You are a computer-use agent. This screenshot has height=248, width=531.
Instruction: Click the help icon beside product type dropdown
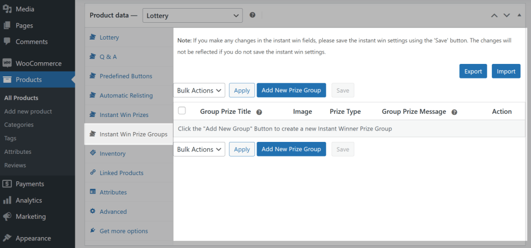pyautogui.click(x=252, y=15)
